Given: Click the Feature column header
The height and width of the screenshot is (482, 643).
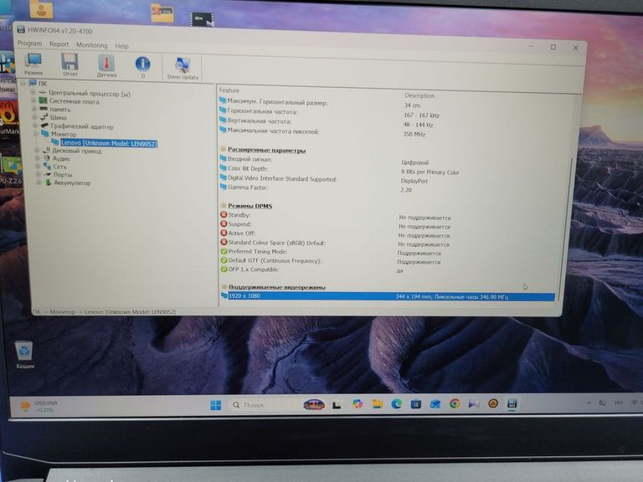Looking at the screenshot, I should [229, 90].
